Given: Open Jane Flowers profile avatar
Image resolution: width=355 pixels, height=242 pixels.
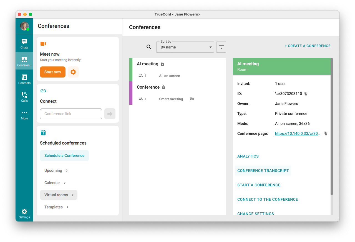Looking at the screenshot, I should [x=24, y=26].
